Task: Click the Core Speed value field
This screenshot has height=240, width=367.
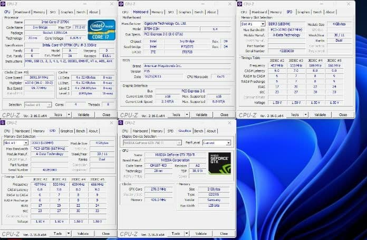Action: point(39,77)
